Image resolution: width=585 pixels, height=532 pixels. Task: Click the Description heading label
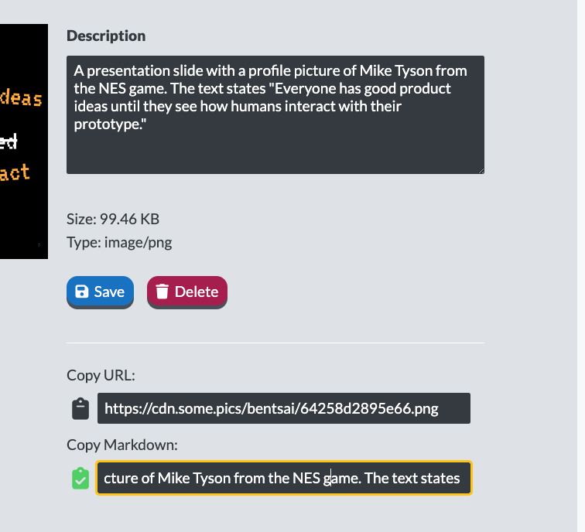point(106,36)
